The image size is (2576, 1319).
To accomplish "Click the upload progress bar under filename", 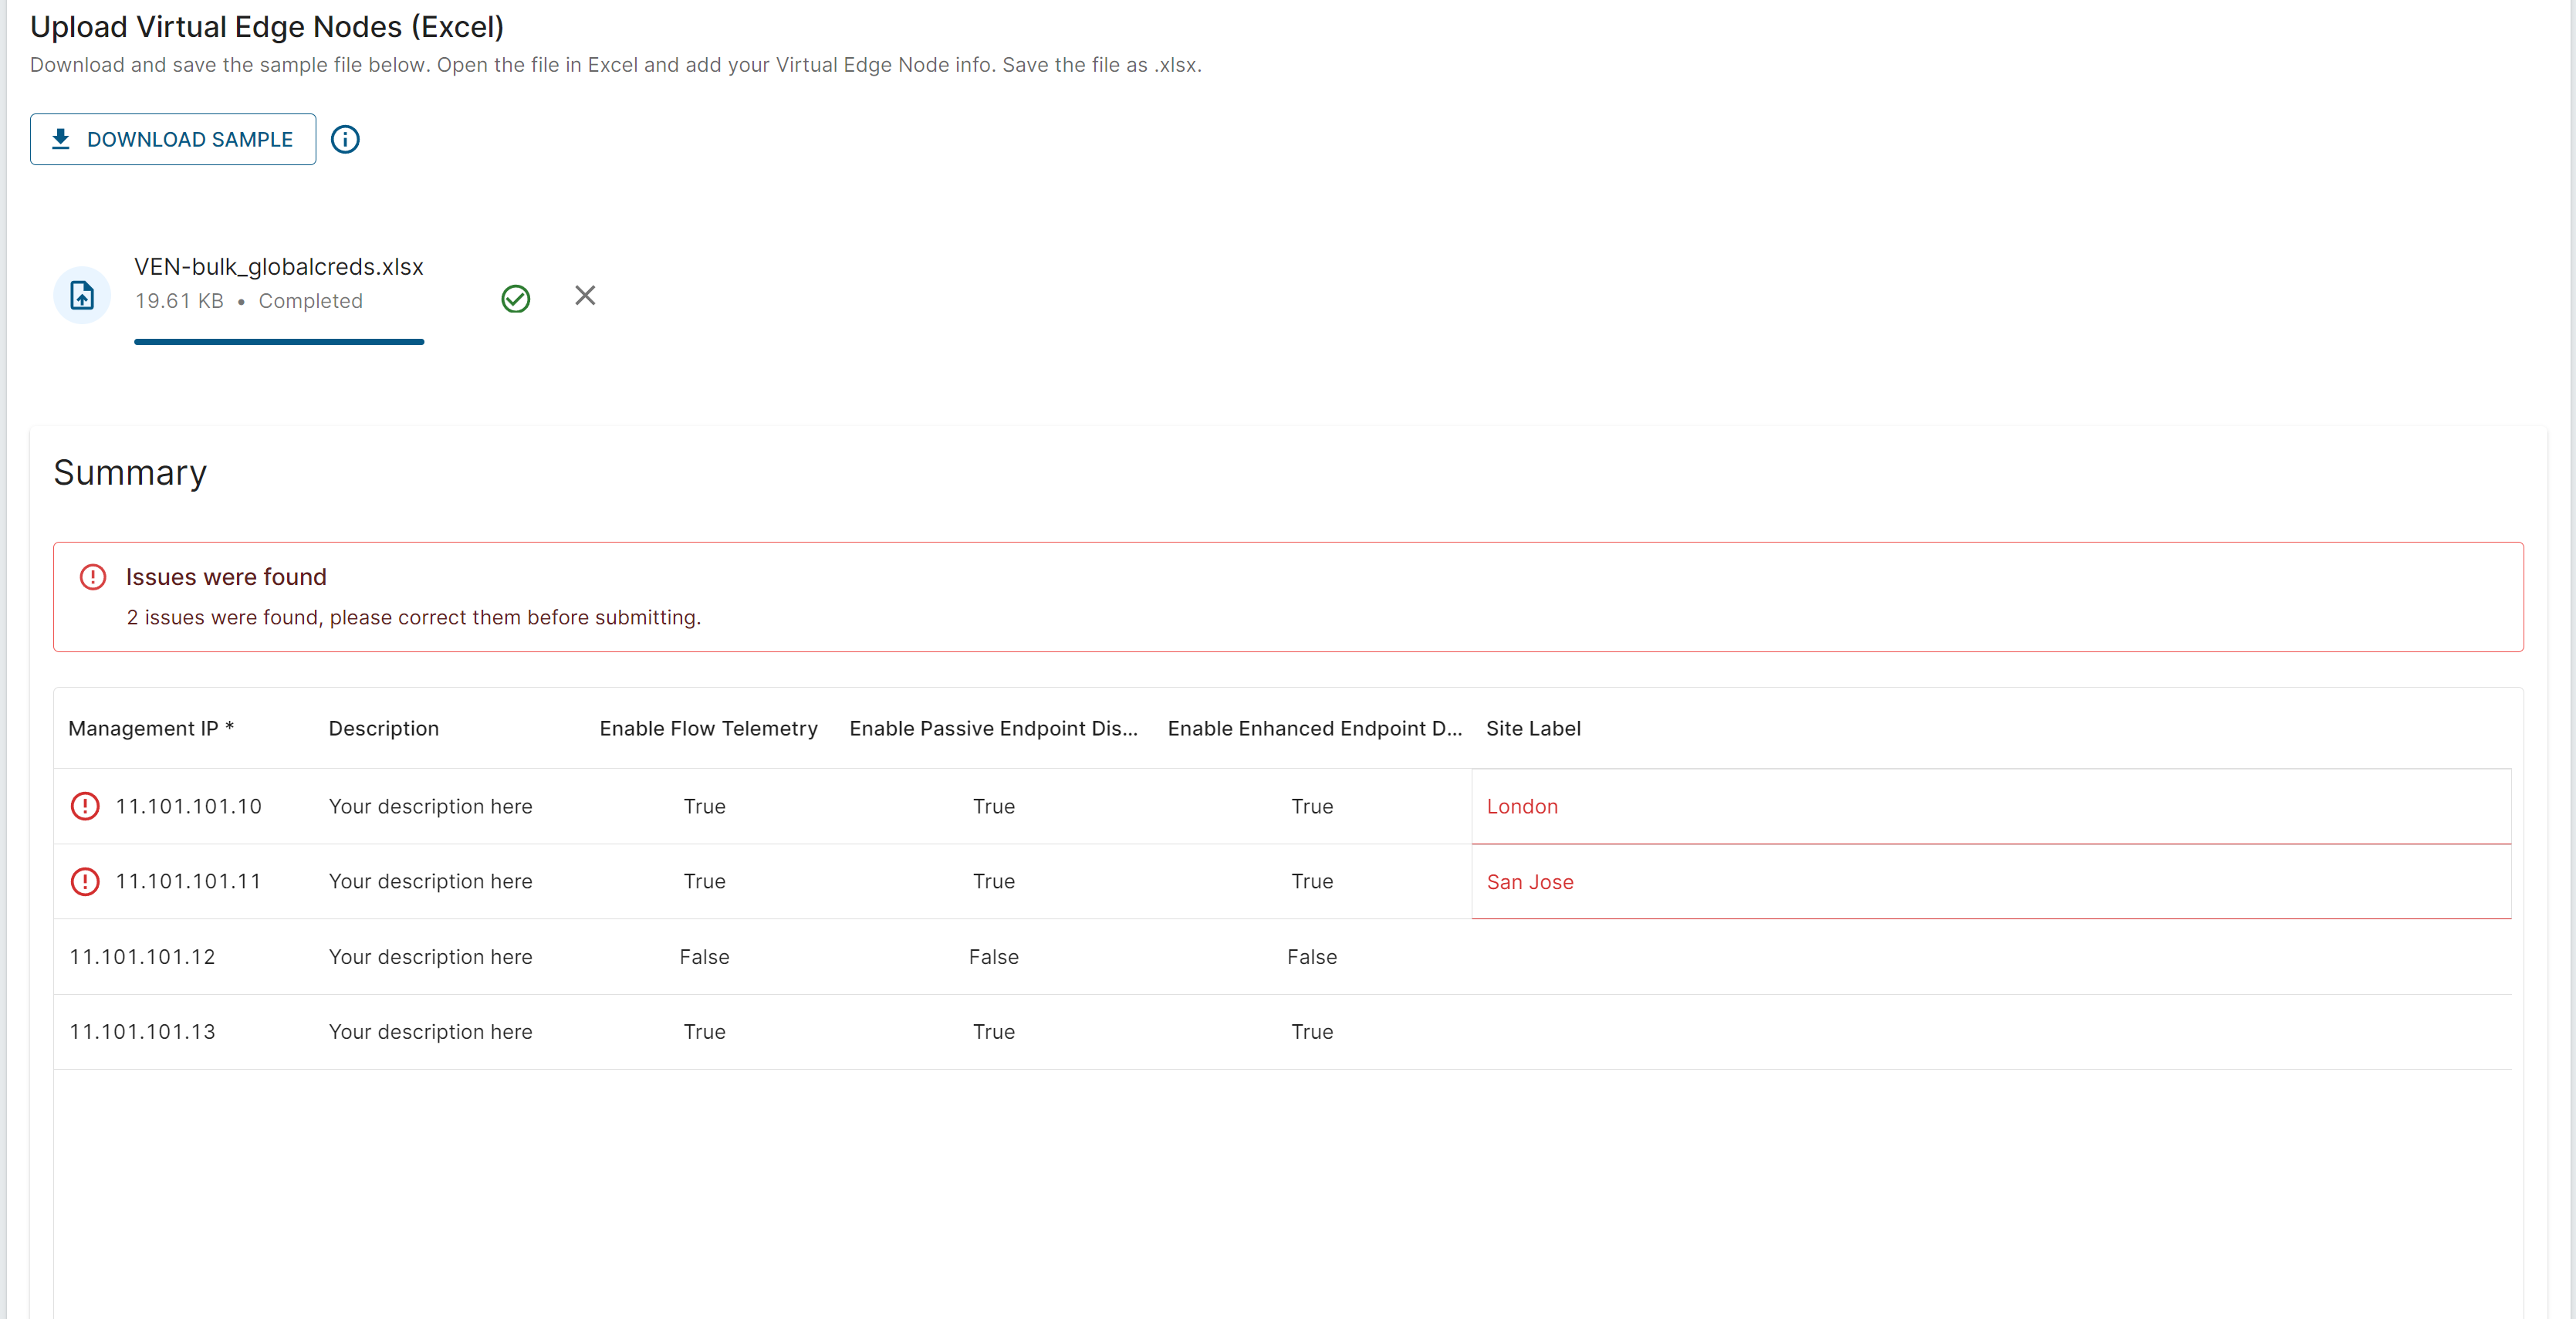I will [279, 342].
